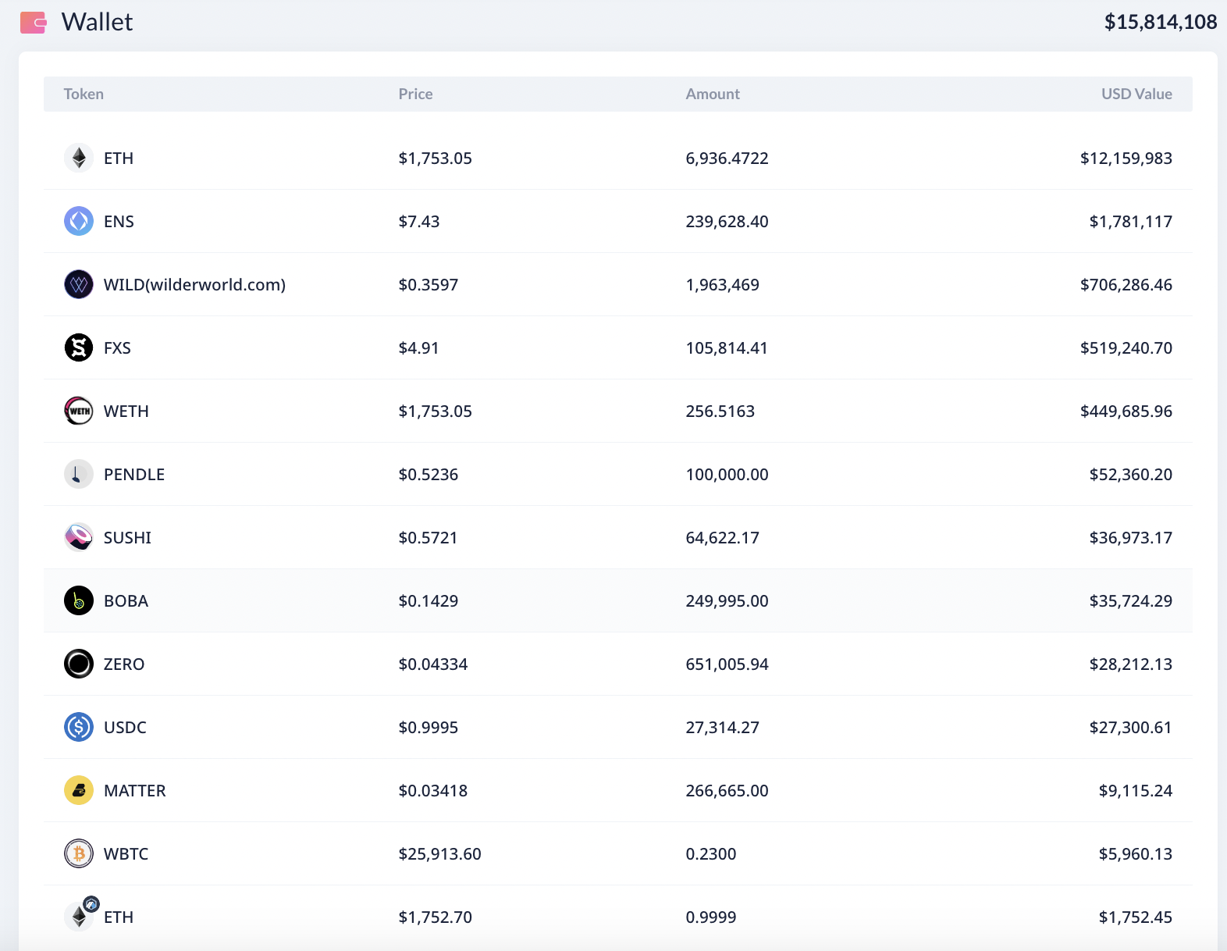Viewport: 1227px width, 951px height.
Task: Click the ETH token icon at $1,753.05
Action: click(79, 158)
